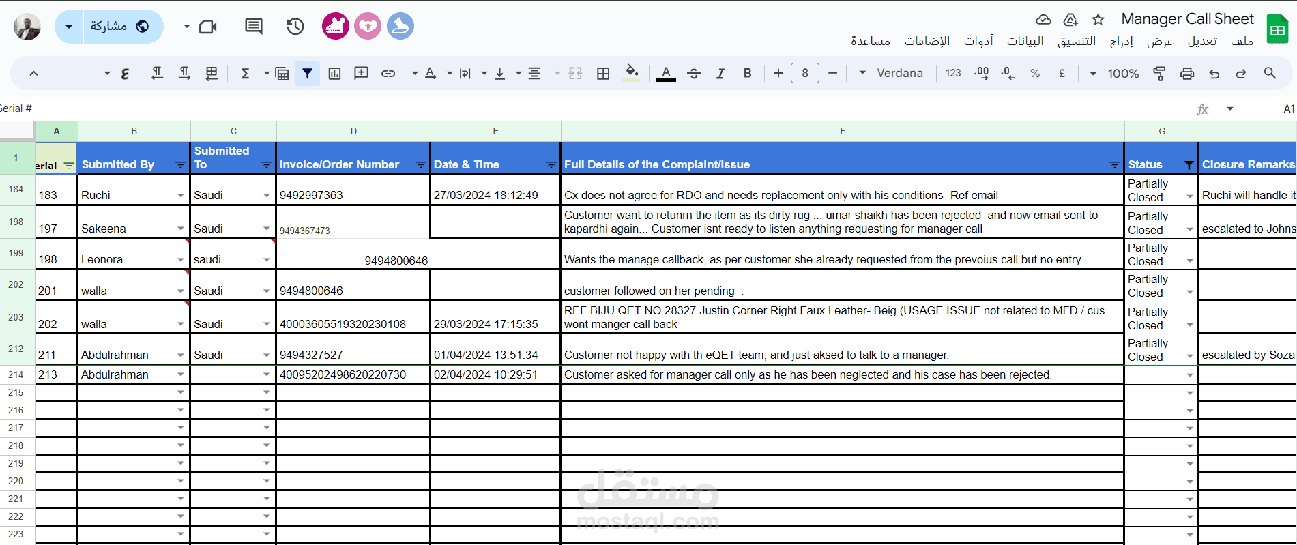Open vertical align options
Viewport: 1297px width, 545px height.
(x=499, y=73)
